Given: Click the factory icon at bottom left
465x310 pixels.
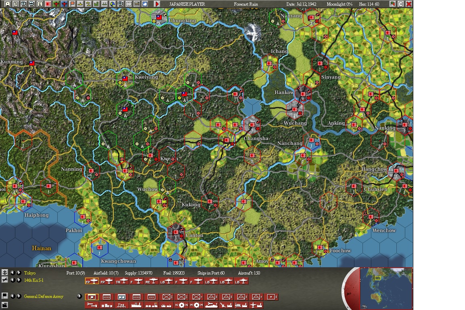Looking at the screenshot, I should coord(5,305).
